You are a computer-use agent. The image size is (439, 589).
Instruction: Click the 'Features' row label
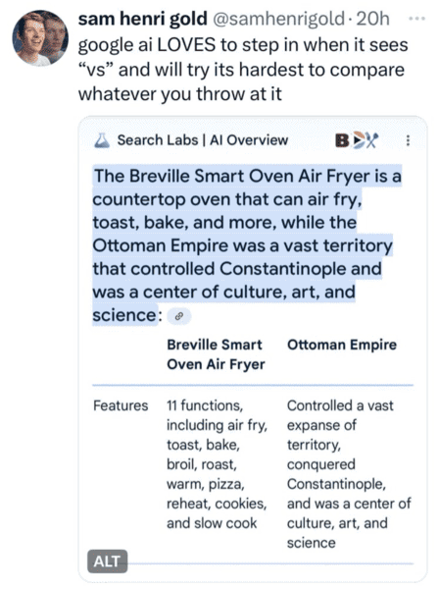[121, 405]
